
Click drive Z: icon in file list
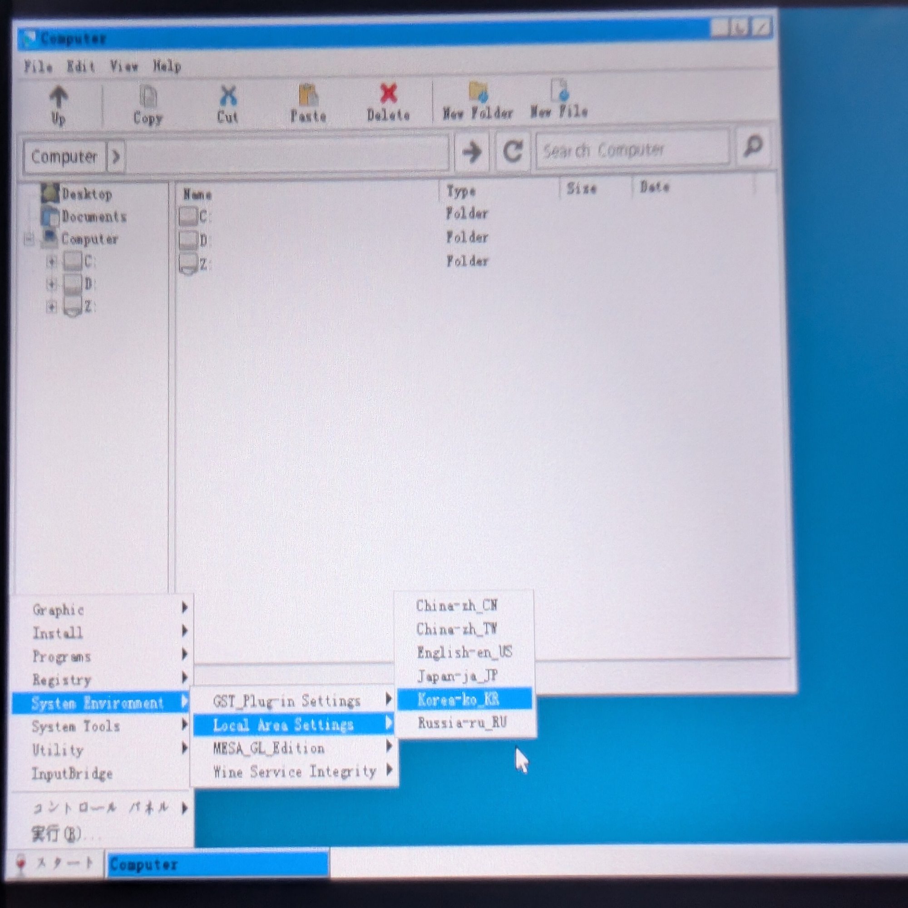[x=188, y=264]
